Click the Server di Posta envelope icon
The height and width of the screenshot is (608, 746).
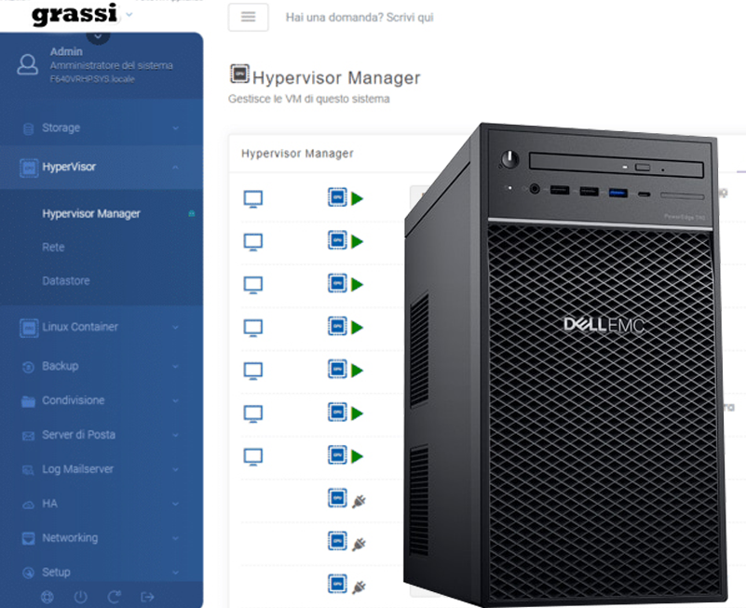29,436
